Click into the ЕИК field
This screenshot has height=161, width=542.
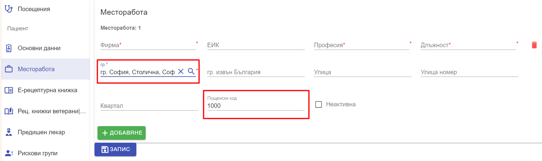pos(256,45)
